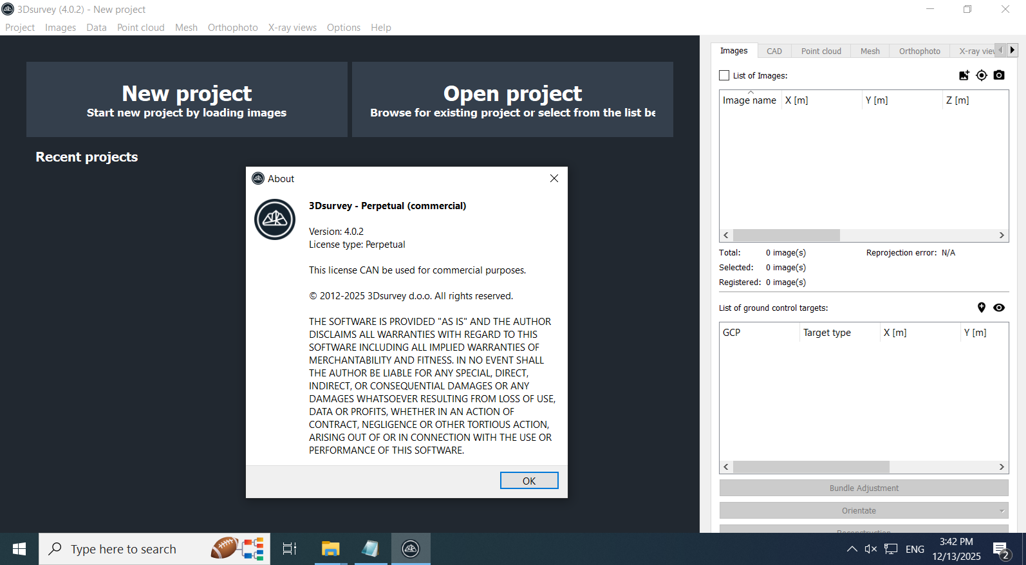Open File Explorer from taskbar
Image resolution: width=1026 pixels, height=565 pixels.
tap(331, 549)
